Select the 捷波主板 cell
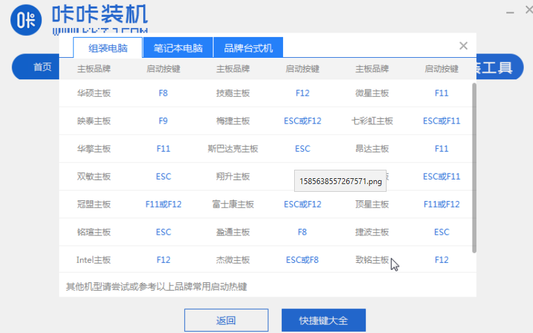This screenshot has height=333, width=533. click(x=372, y=232)
